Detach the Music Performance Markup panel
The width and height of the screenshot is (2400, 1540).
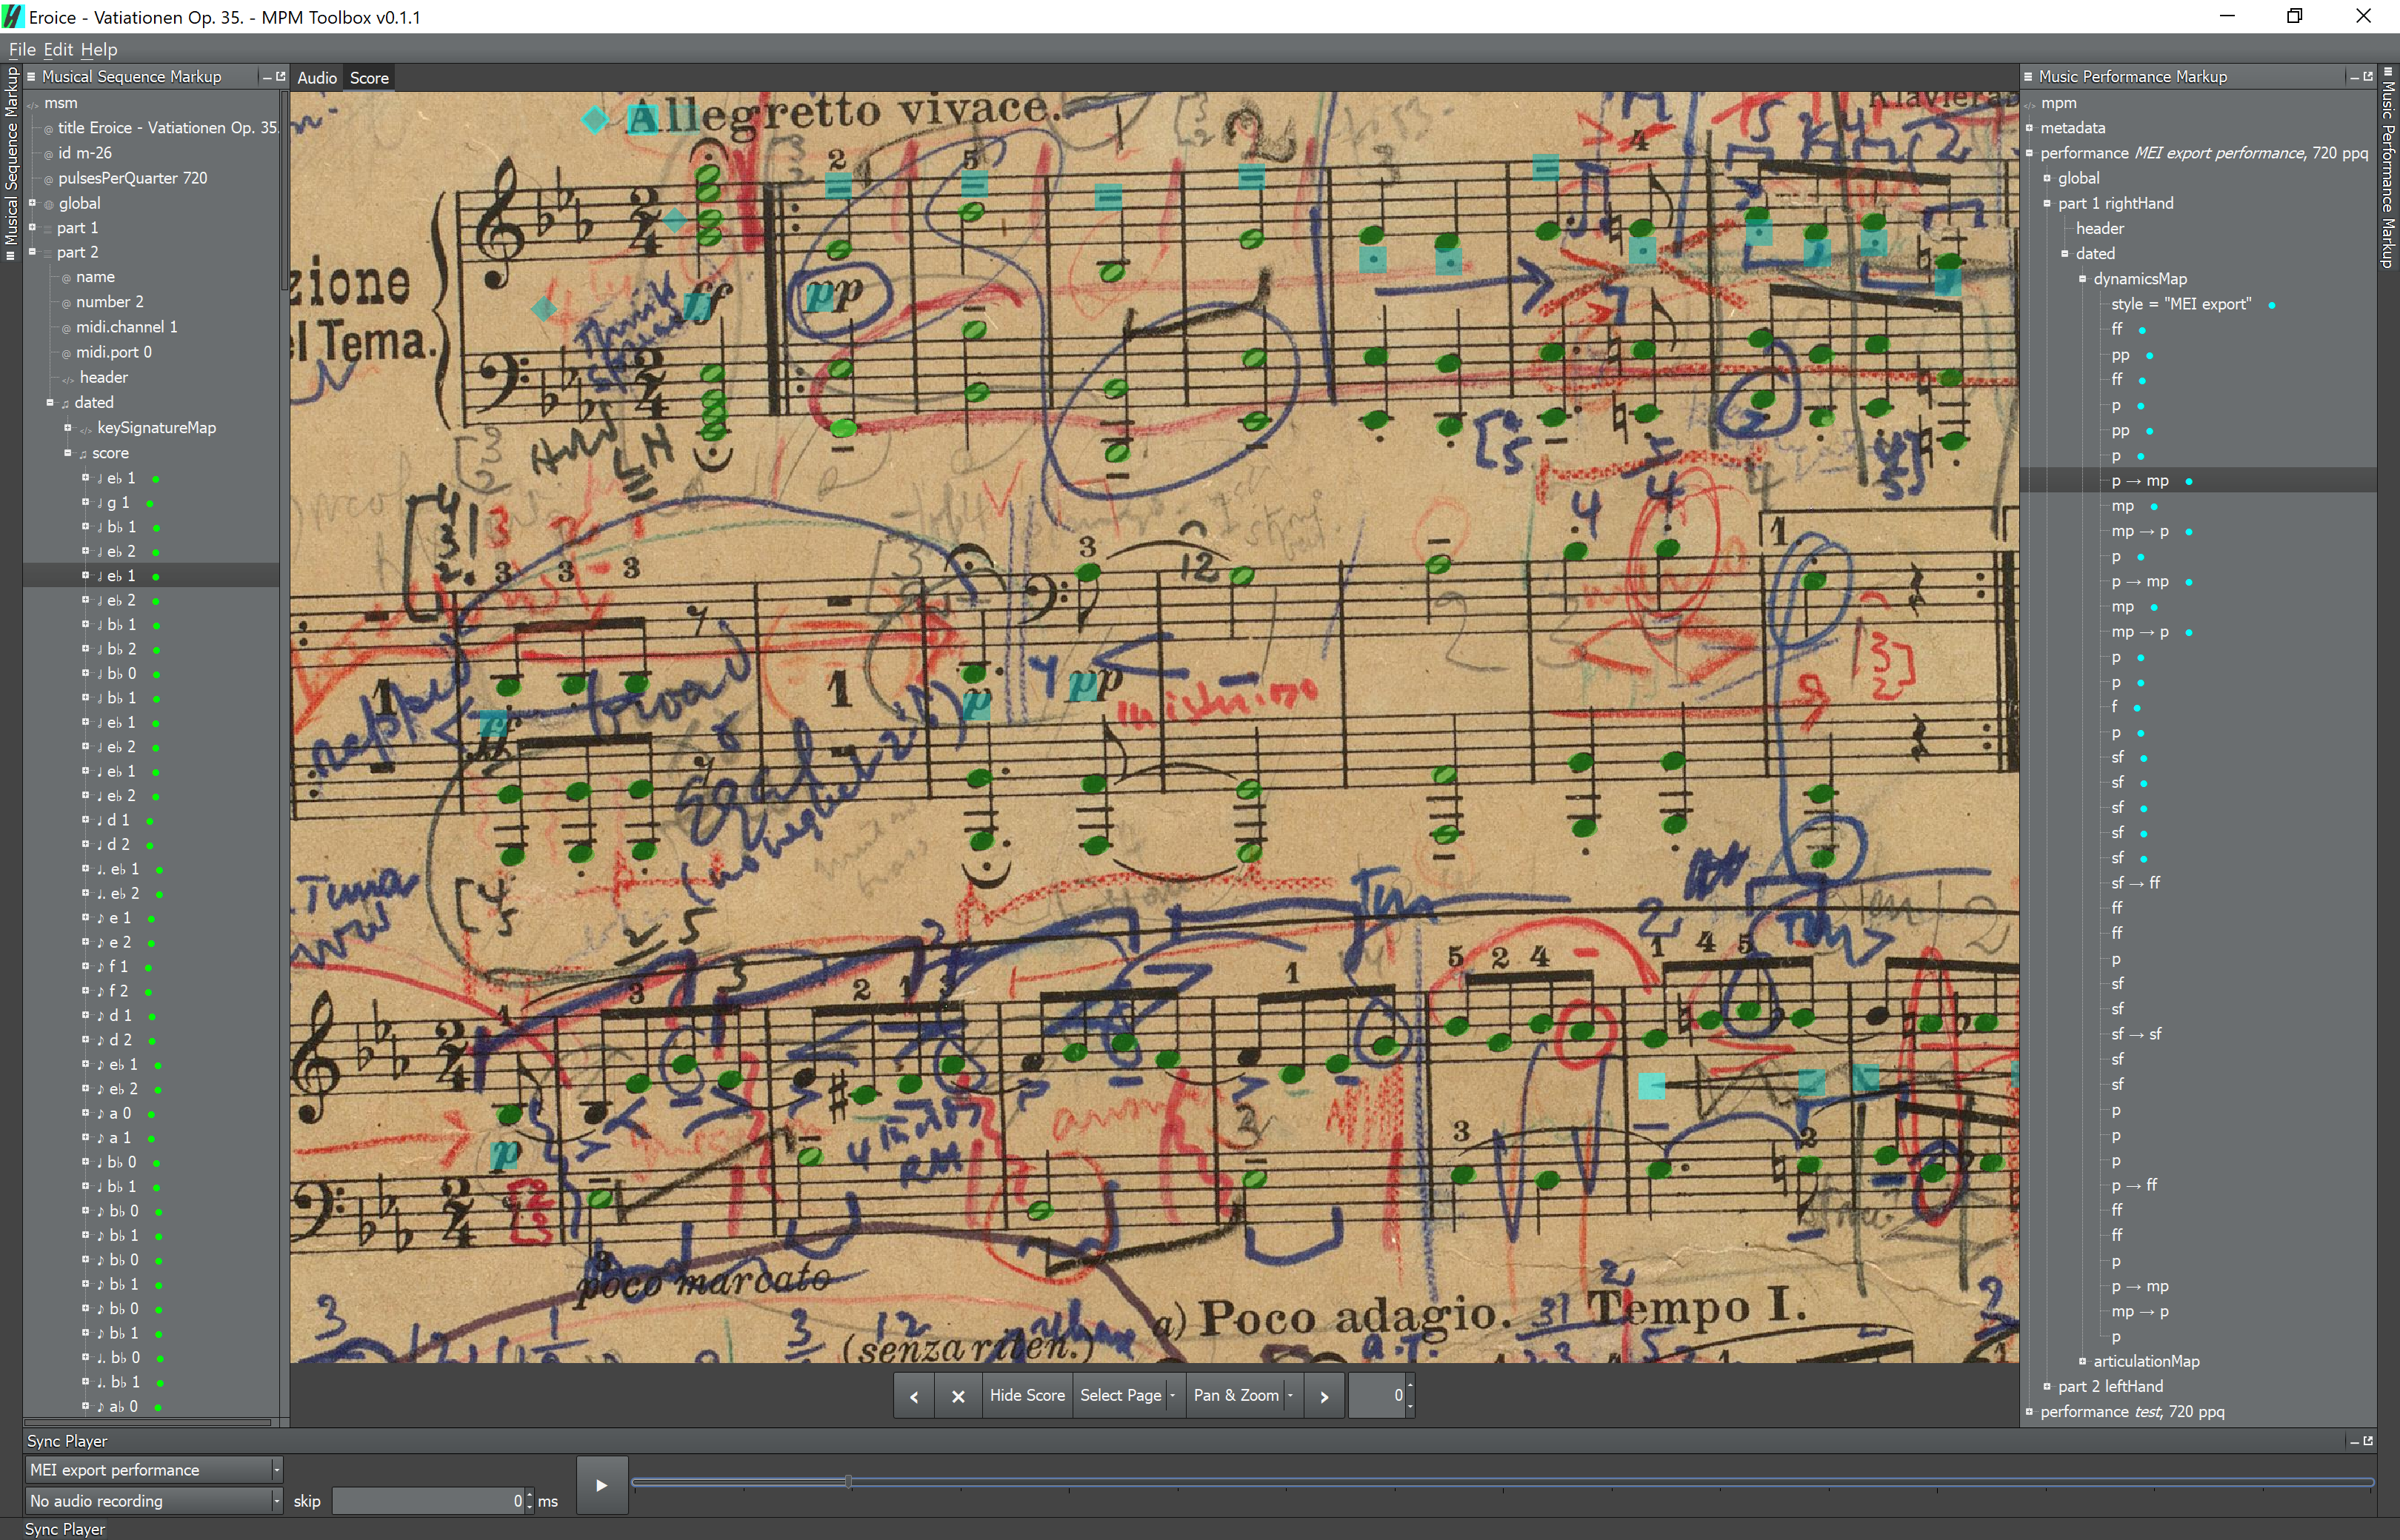(2368, 77)
